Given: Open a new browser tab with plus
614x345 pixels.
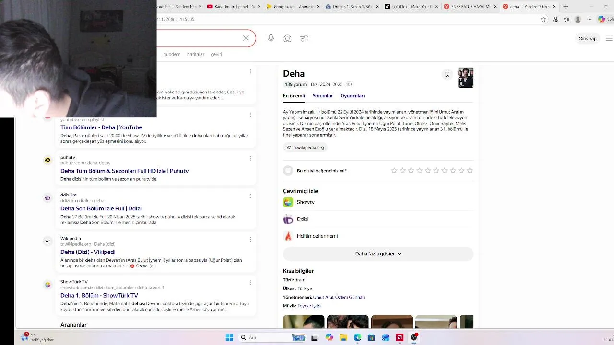Looking at the screenshot, I should pyautogui.click(x=566, y=7).
